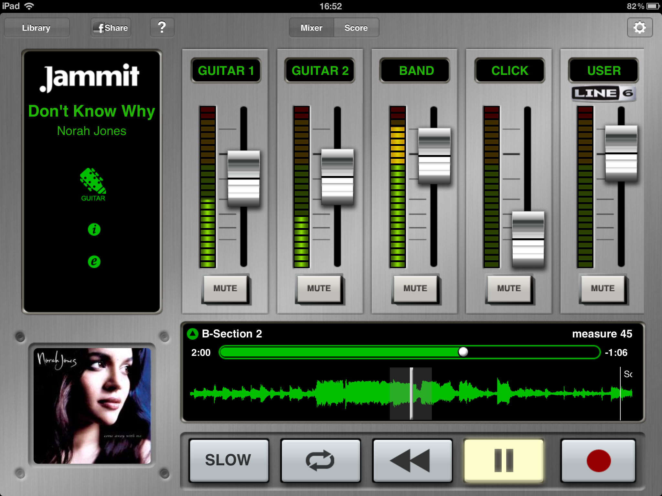662x496 pixels.
Task: Click the Band volume fader knob
Action: click(434, 156)
